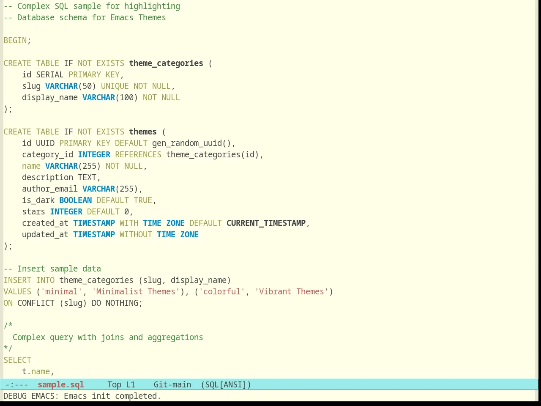541x406 pixels.
Task: Click id SERIAL PRIMARY KEY line in theme_categories
Action: click(73, 74)
